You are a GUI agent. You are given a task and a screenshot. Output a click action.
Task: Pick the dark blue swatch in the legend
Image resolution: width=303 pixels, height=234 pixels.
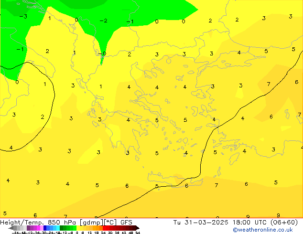[x=45, y=228]
